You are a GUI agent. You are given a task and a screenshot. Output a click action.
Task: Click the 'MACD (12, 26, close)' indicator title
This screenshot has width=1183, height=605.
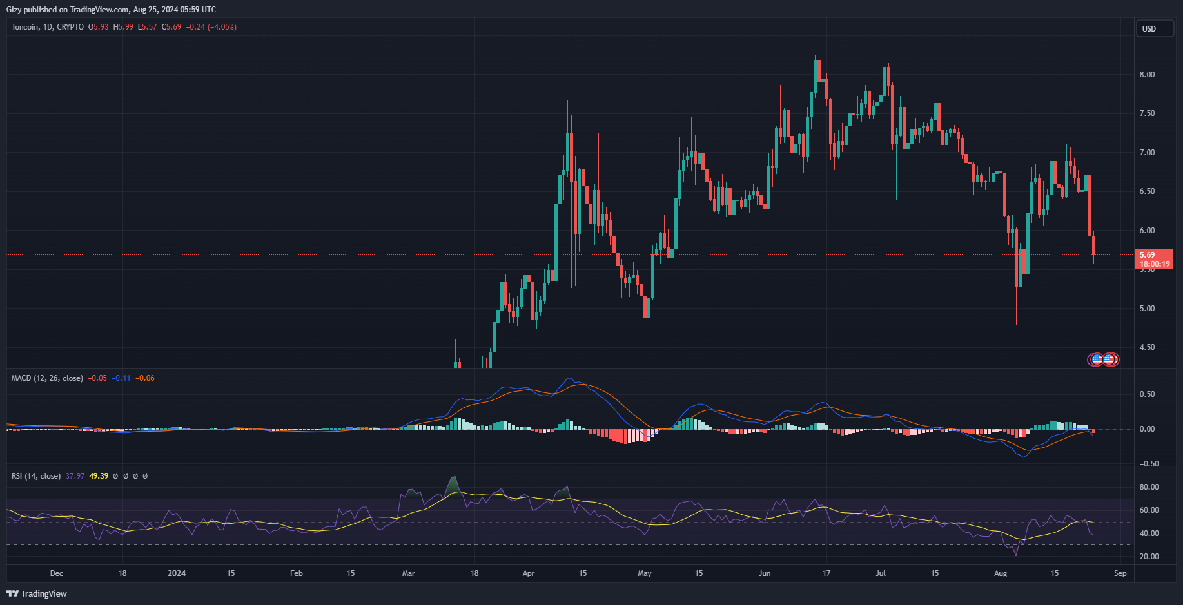pyautogui.click(x=47, y=378)
